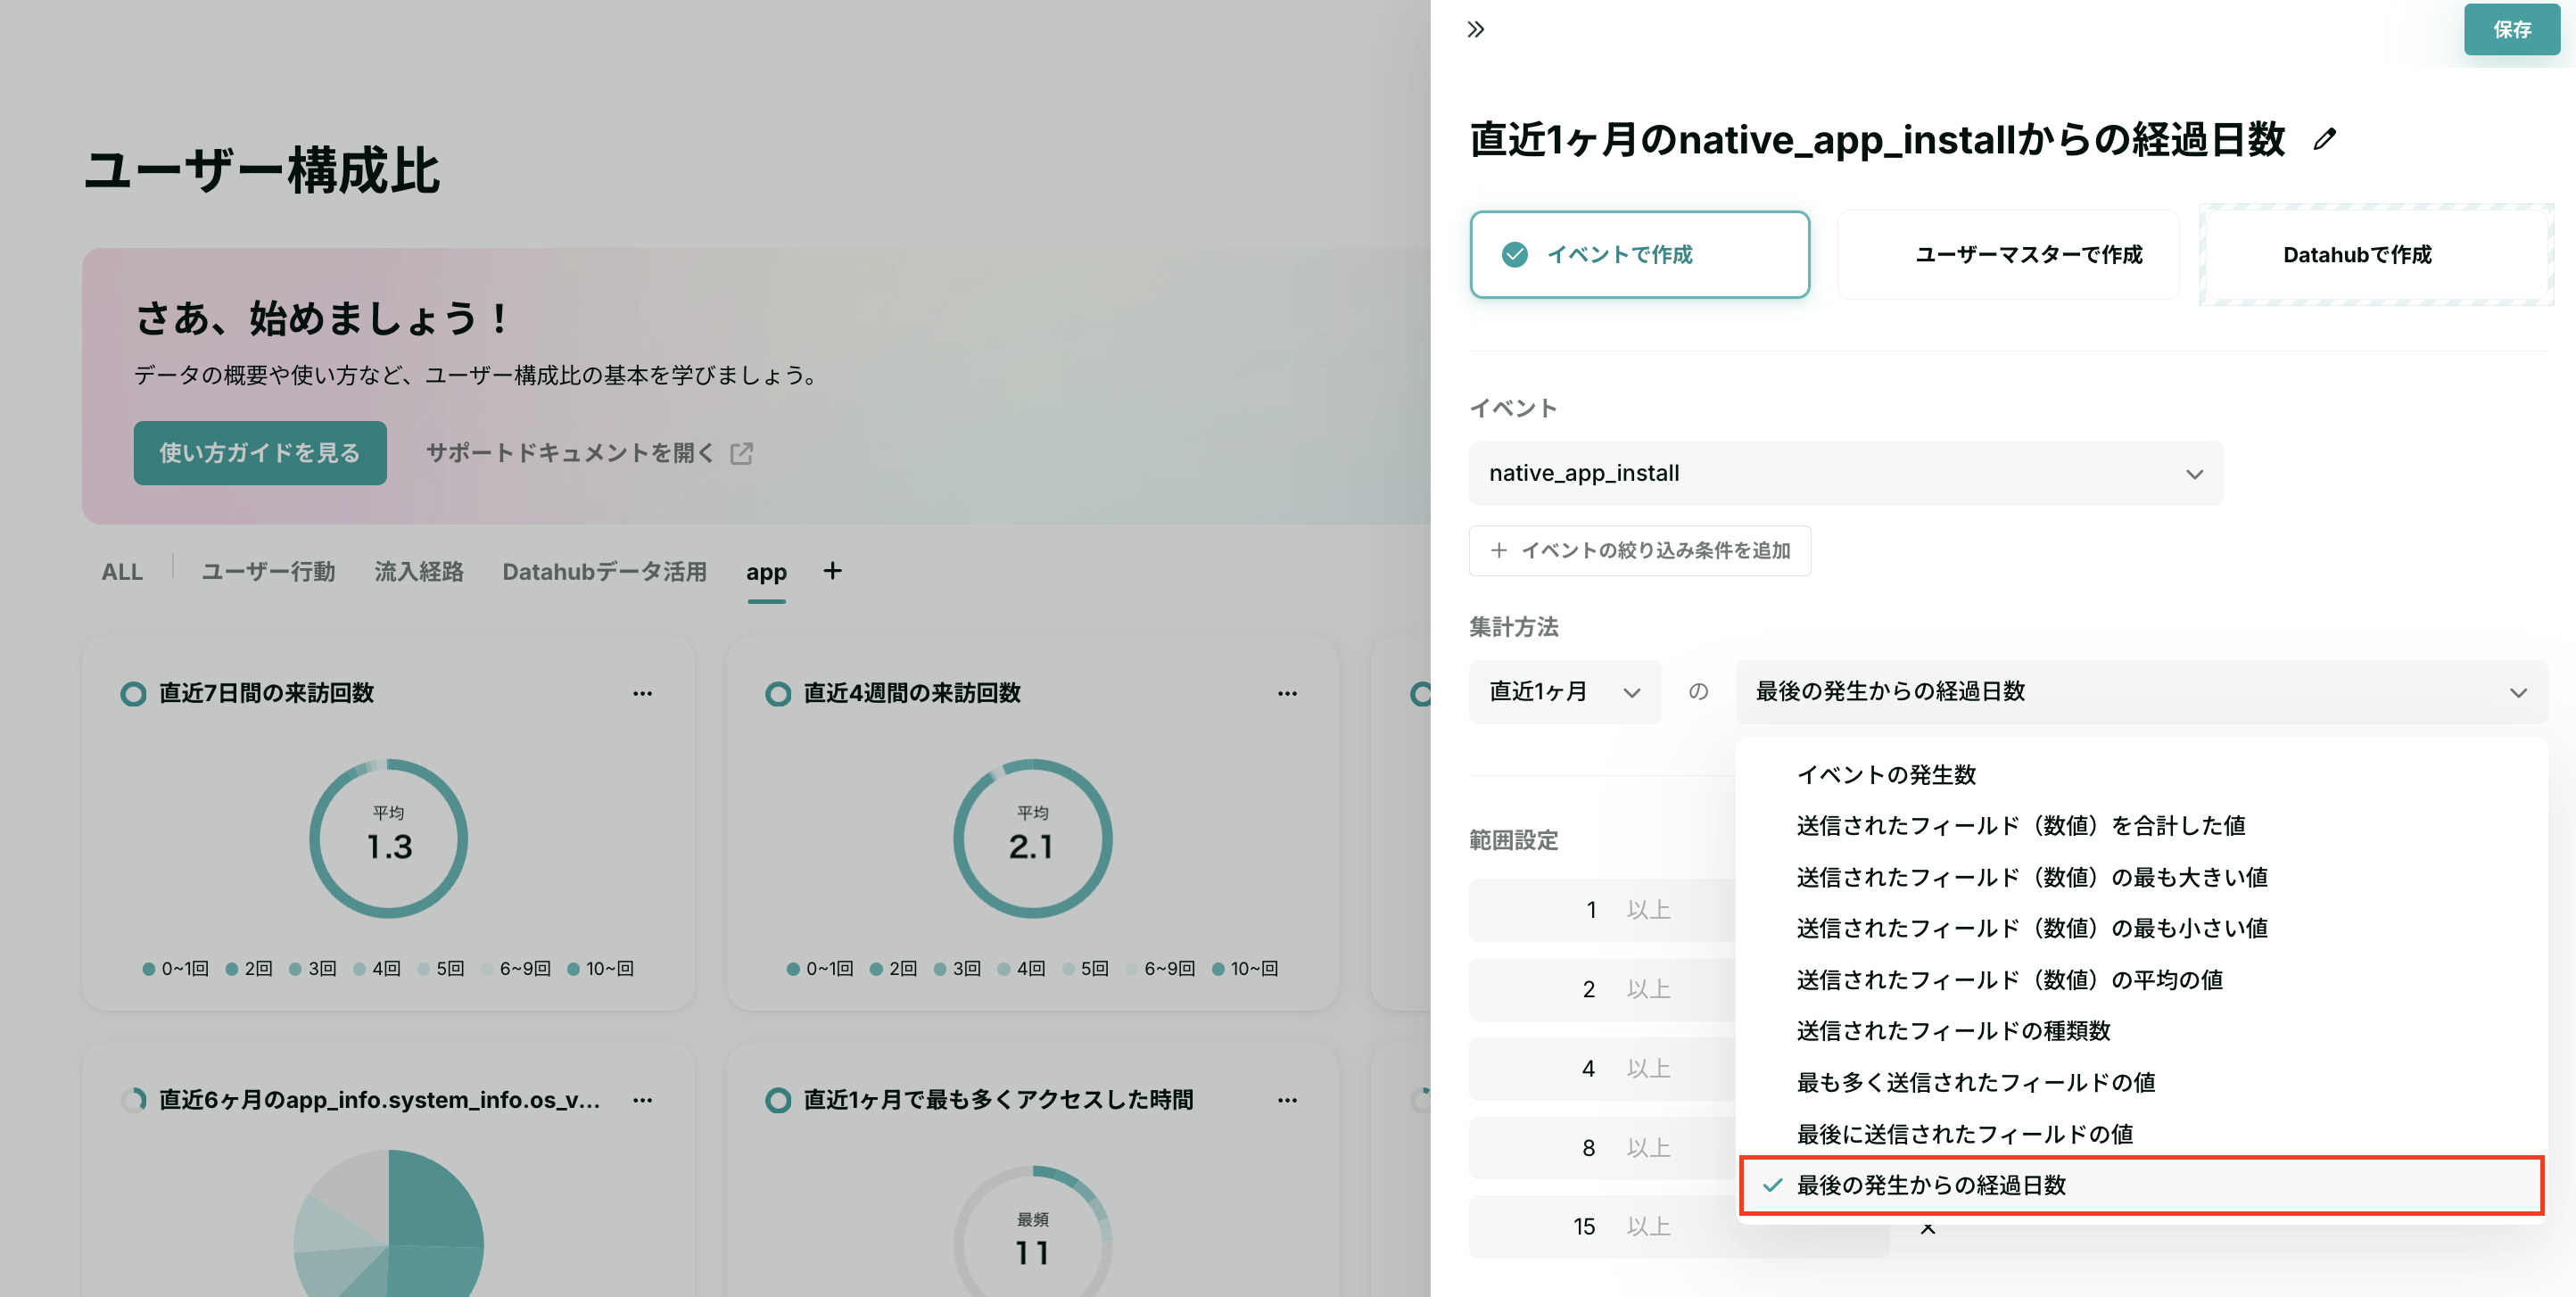
Task: Click the 保存 save button
Action: pyautogui.click(x=2511, y=29)
